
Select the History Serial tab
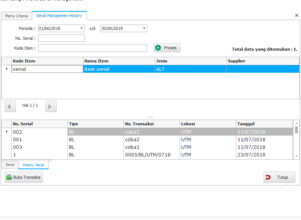tap(33, 165)
